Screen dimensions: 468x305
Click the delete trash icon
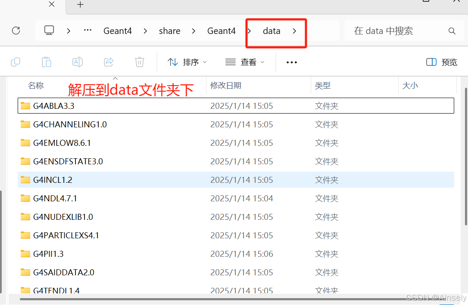139,62
